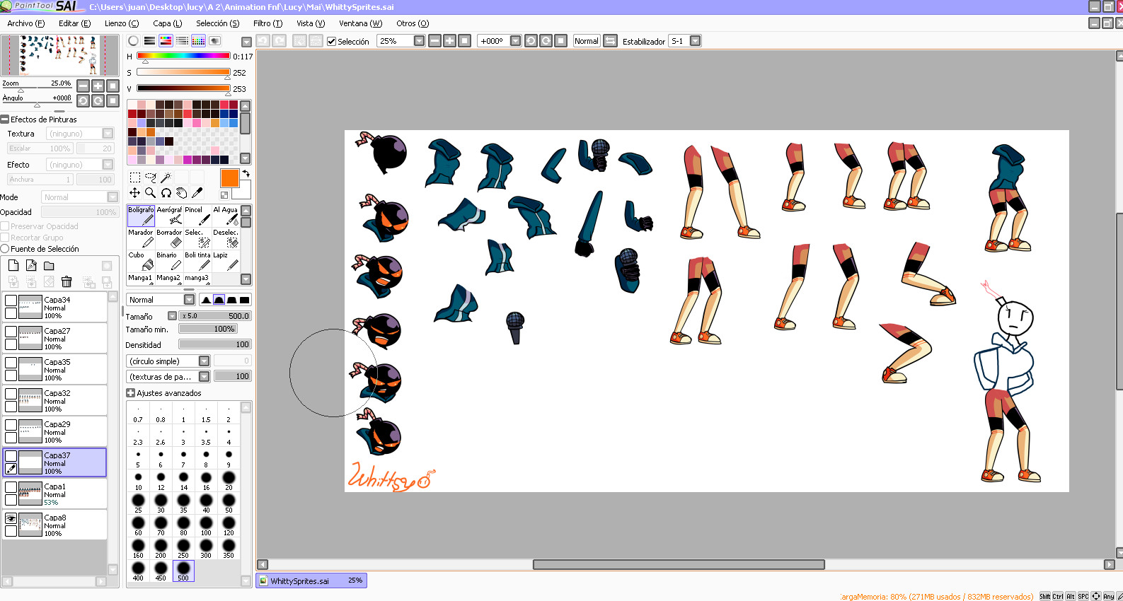
Task: Expand Ajustes avanzados brush settings
Action: [131, 393]
